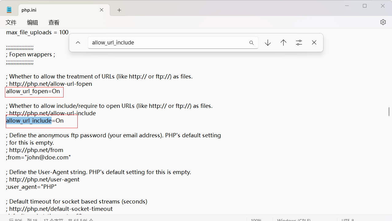Click Windows (CRLF) line ending indicator

294,219
